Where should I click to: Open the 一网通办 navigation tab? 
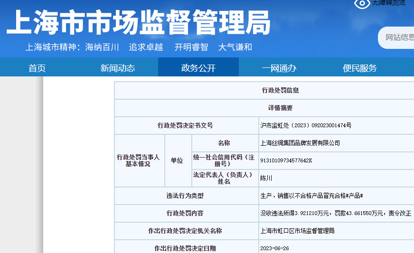point(279,68)
